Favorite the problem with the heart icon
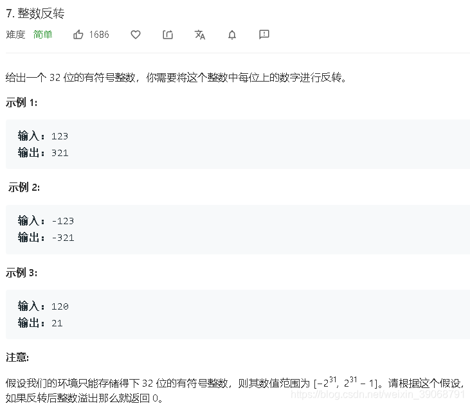The image size is (470, 406). [136, 35]
